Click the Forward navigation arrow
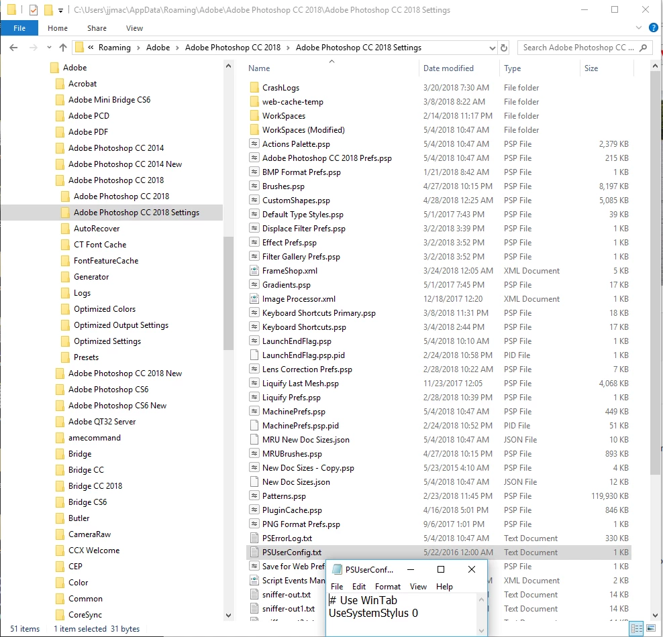The height and width of the screenshot is (637, 663). tap(33, 48)
